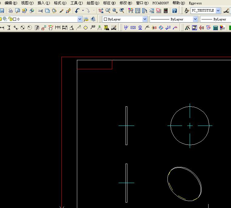Click the Publish icon
Image resolution: width=231 pixels, height=208 pixels.
[24, 11]
